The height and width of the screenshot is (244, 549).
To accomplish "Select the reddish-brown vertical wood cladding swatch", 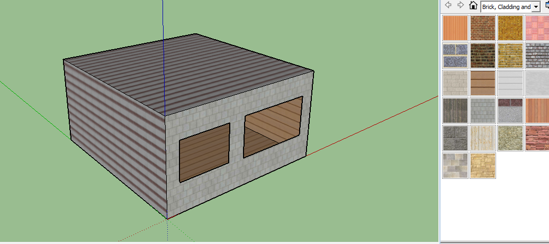I will tap(537, 111).
